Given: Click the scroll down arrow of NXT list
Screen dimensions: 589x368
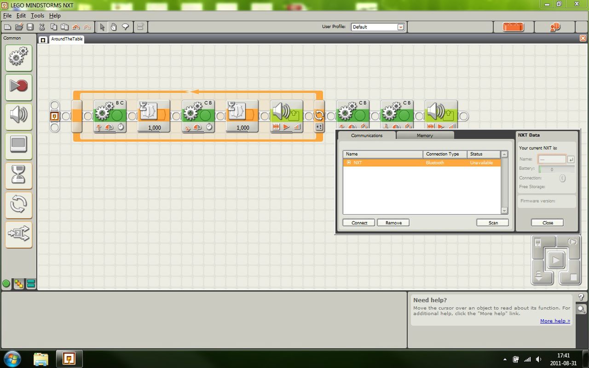Looking at the screenshot, I should tap(504, 211).
